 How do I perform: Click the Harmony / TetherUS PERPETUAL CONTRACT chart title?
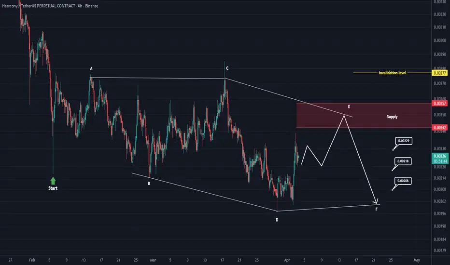tap(50, 6)
